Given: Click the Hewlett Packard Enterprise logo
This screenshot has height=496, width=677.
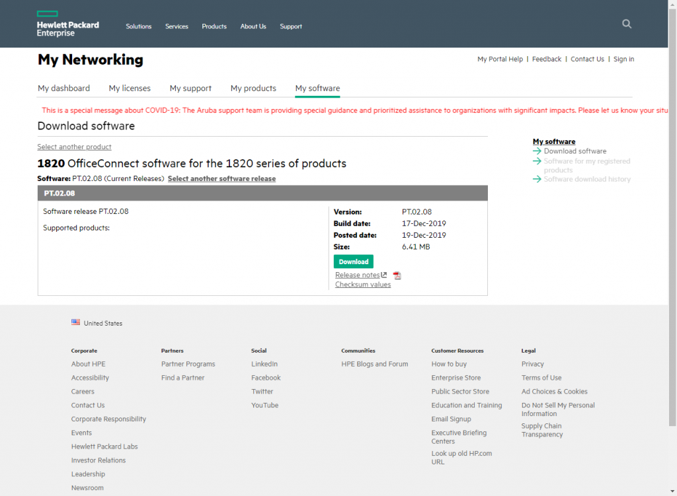Looking at the screenshot, I should [67, 24].
